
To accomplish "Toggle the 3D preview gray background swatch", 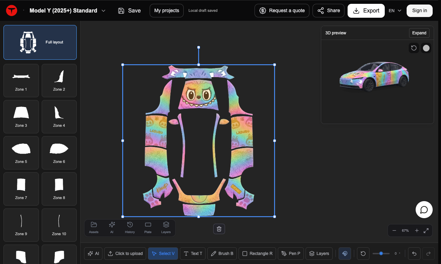I will pos(426,48).
